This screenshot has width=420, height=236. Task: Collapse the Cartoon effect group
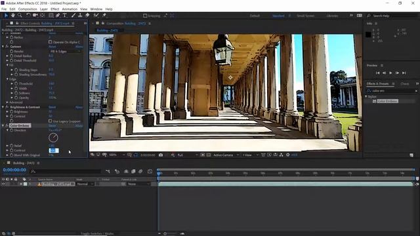point(3,47)
